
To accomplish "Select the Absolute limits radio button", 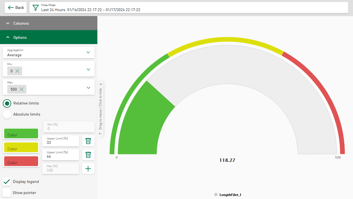I will point(7,114).
